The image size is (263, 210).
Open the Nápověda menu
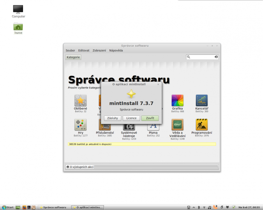click(x=116, y=51)
